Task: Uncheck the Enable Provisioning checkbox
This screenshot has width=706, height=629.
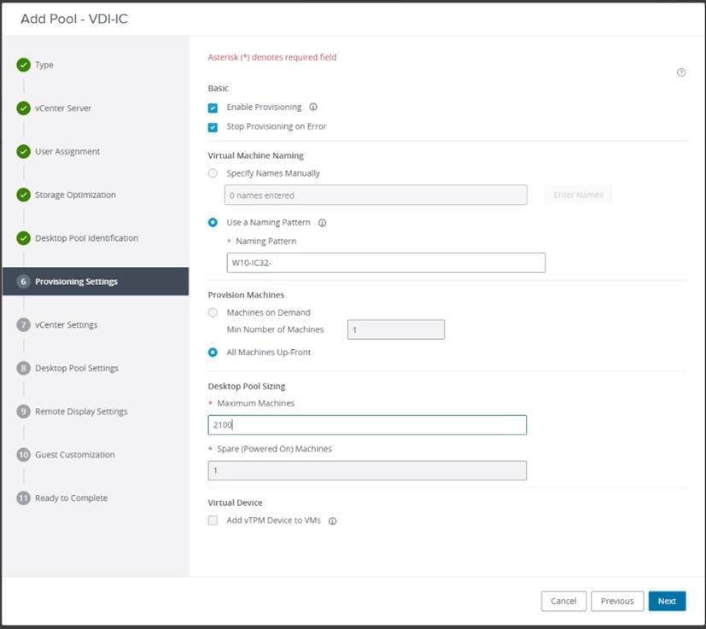Action: (x=213, y=108)
